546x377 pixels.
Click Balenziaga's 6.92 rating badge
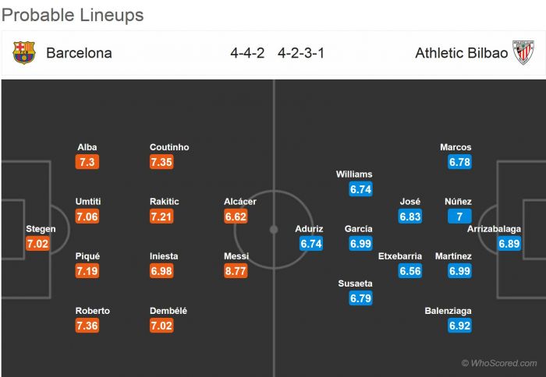click(460, 326)
